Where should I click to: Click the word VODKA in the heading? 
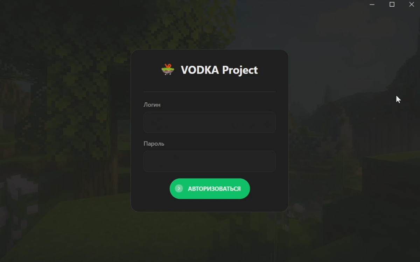pyautogui.click(x=200, y=70)
